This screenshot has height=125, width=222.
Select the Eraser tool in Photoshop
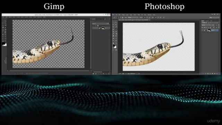coord(113,34)
